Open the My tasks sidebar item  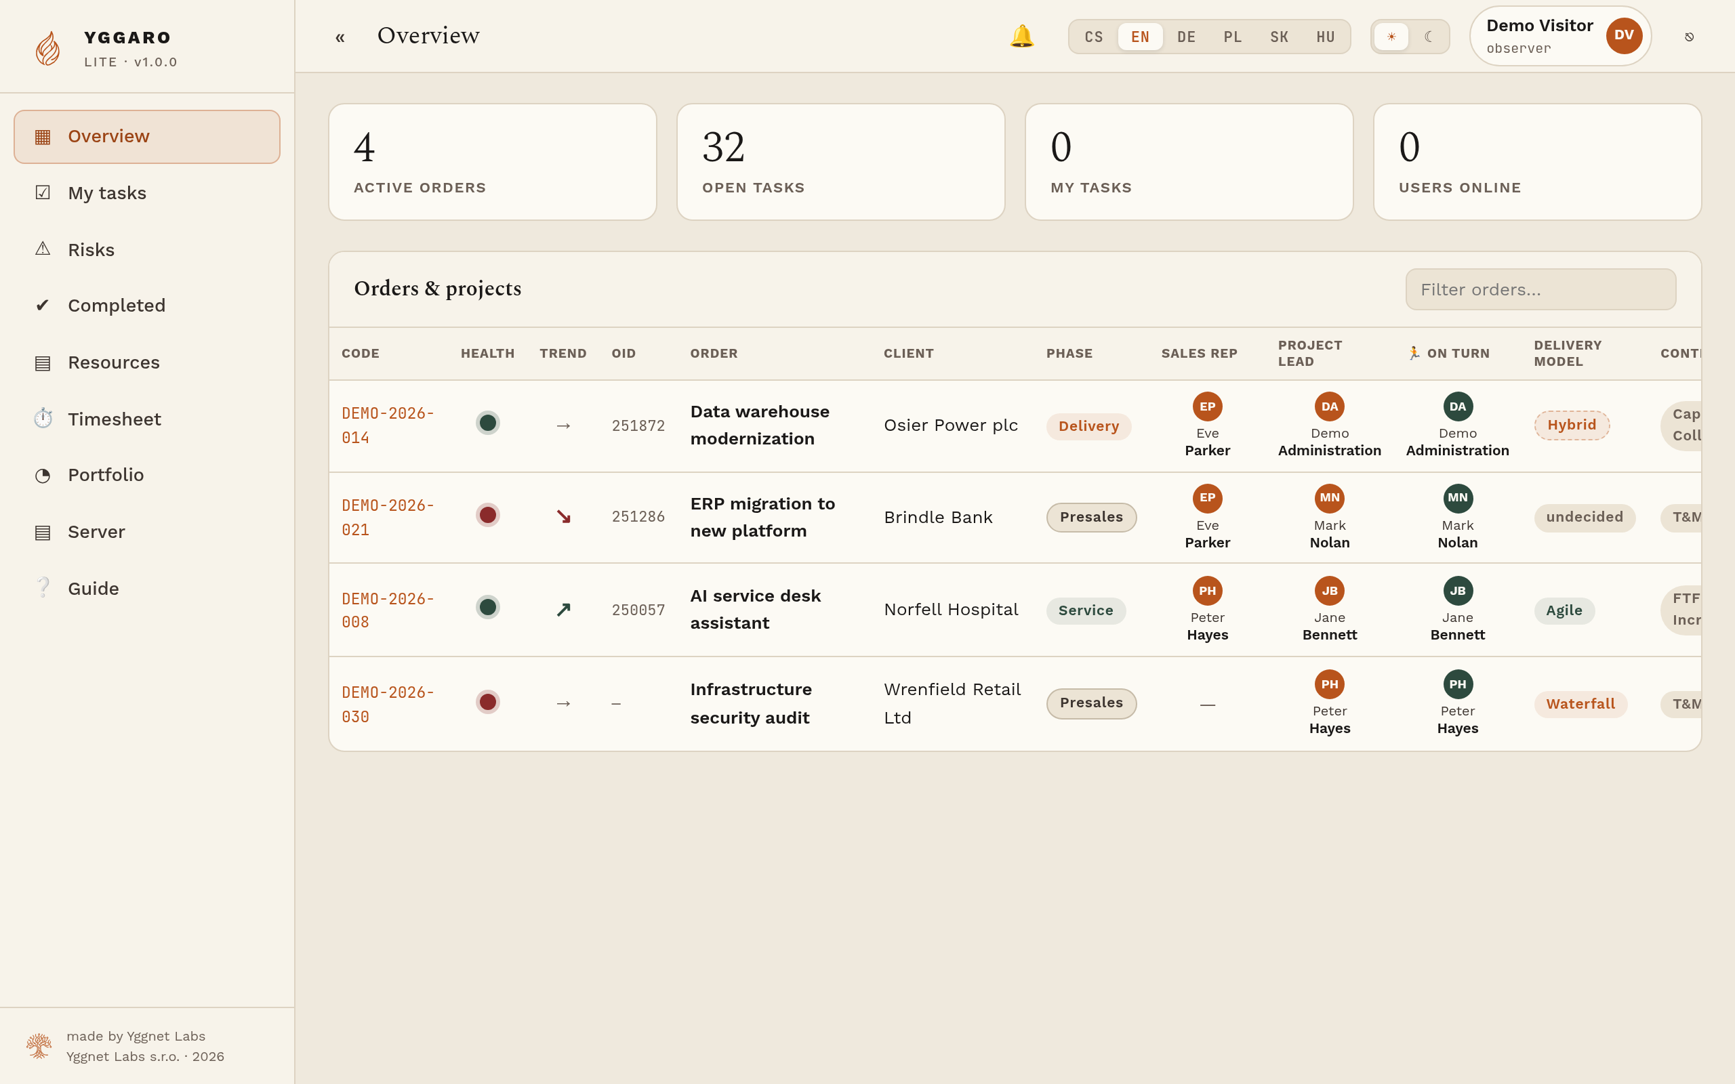point(147,193)
